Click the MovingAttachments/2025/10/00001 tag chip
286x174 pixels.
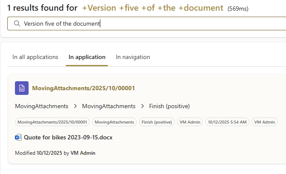click(52, 122)
